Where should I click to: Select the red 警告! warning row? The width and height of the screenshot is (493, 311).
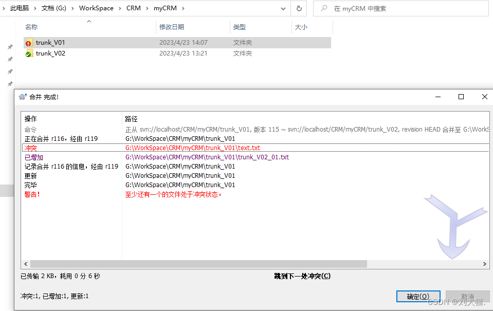point(255,194)
